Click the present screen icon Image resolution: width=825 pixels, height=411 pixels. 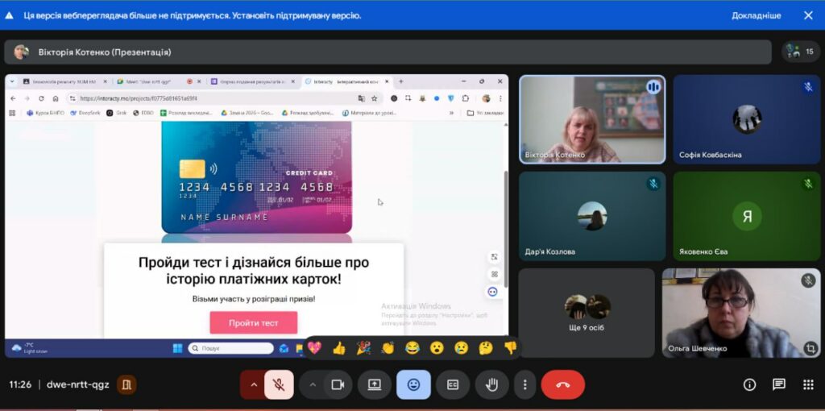(x=375, y=385)
